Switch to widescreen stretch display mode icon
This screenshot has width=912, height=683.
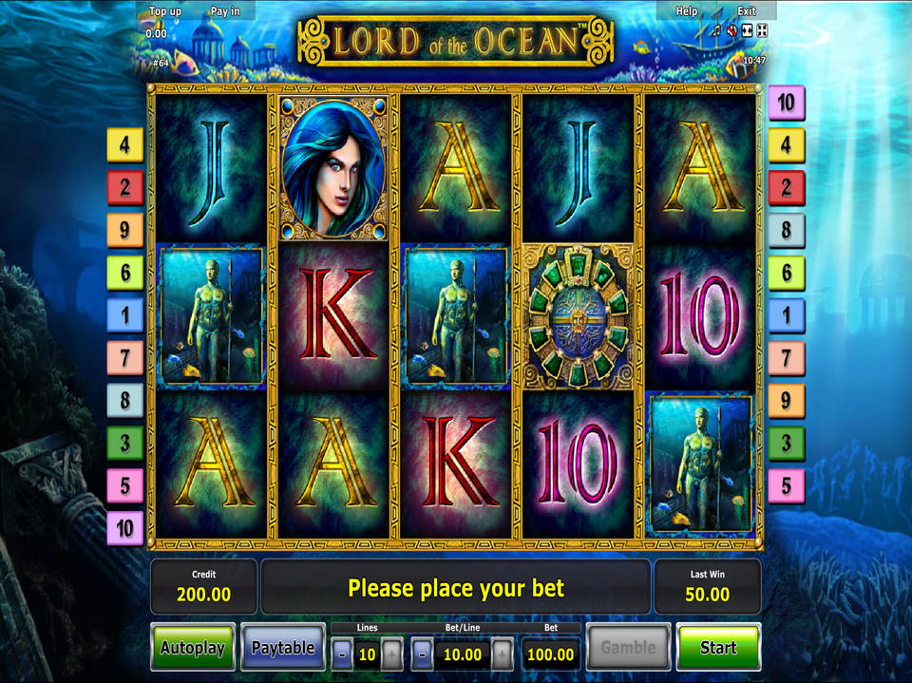(748, 30)
